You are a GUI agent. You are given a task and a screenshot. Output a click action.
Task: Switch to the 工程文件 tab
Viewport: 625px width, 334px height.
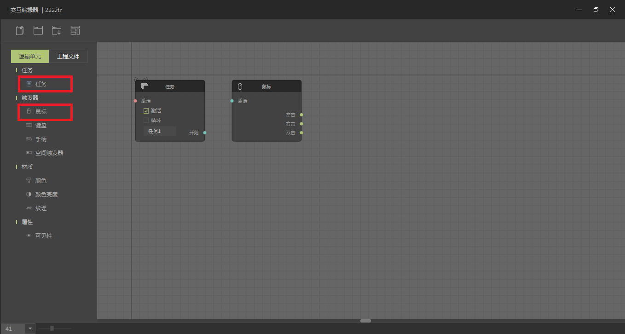point(68,57)
